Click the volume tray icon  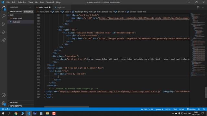point(185,113)
